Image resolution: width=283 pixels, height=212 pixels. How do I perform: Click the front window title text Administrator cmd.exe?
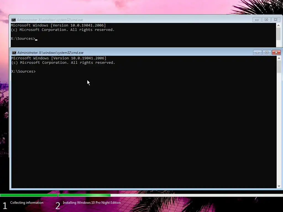click(x=50, y=53)
